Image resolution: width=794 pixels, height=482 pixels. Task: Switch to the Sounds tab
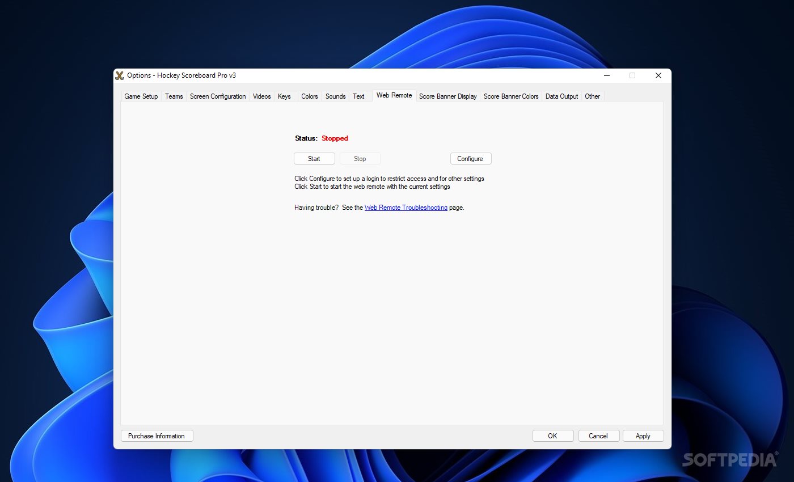336,96
